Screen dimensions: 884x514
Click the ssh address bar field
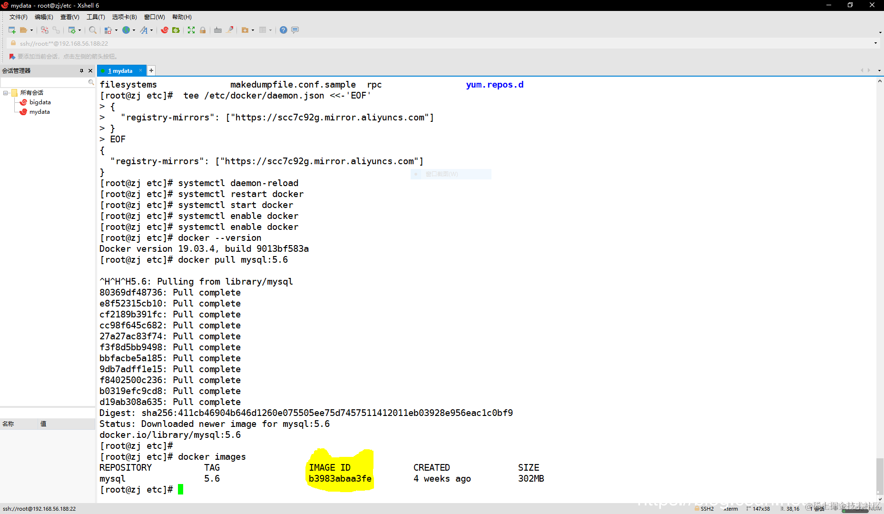[x=442, y=43]
